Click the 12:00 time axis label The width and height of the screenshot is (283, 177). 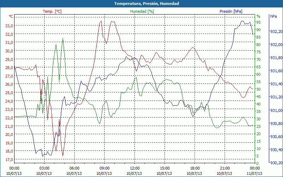(x=134, y=169)
